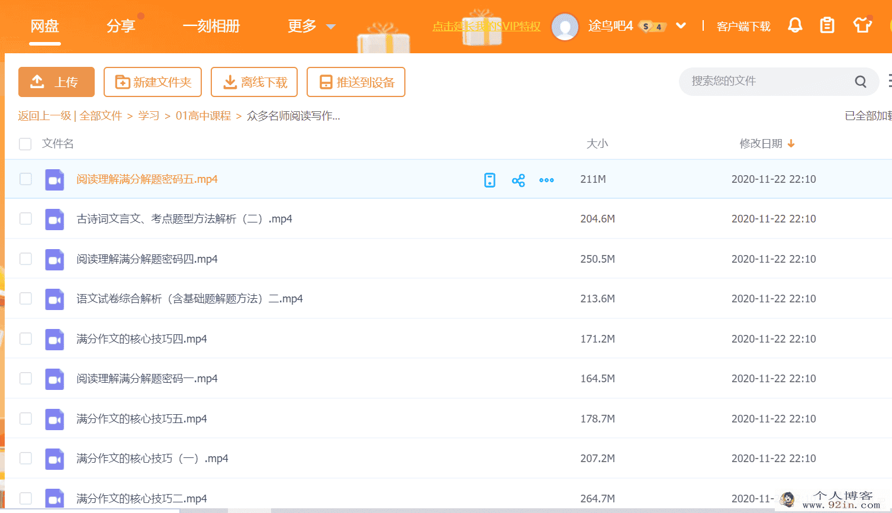Click the notification bell icon
The height and width of the screenshot is (513, 892).
click(795, 25)
